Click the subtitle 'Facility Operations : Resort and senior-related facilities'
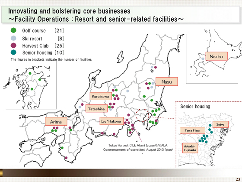The image size is (242, 182). 96,19
